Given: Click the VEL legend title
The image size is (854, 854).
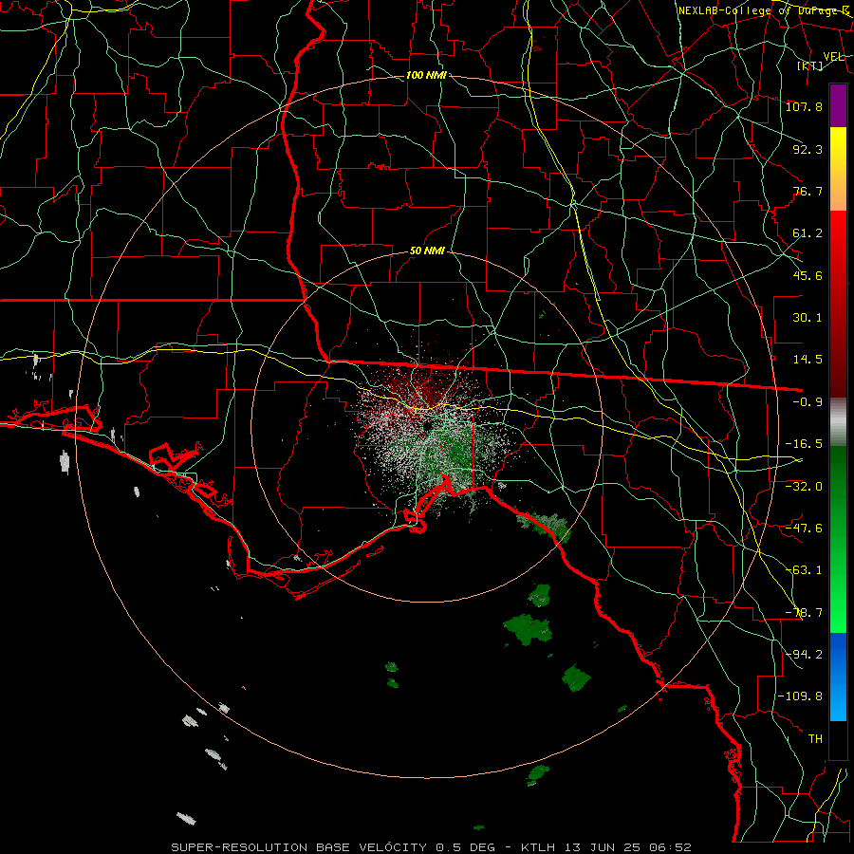Looking at the screenshot, I should 833,56.
